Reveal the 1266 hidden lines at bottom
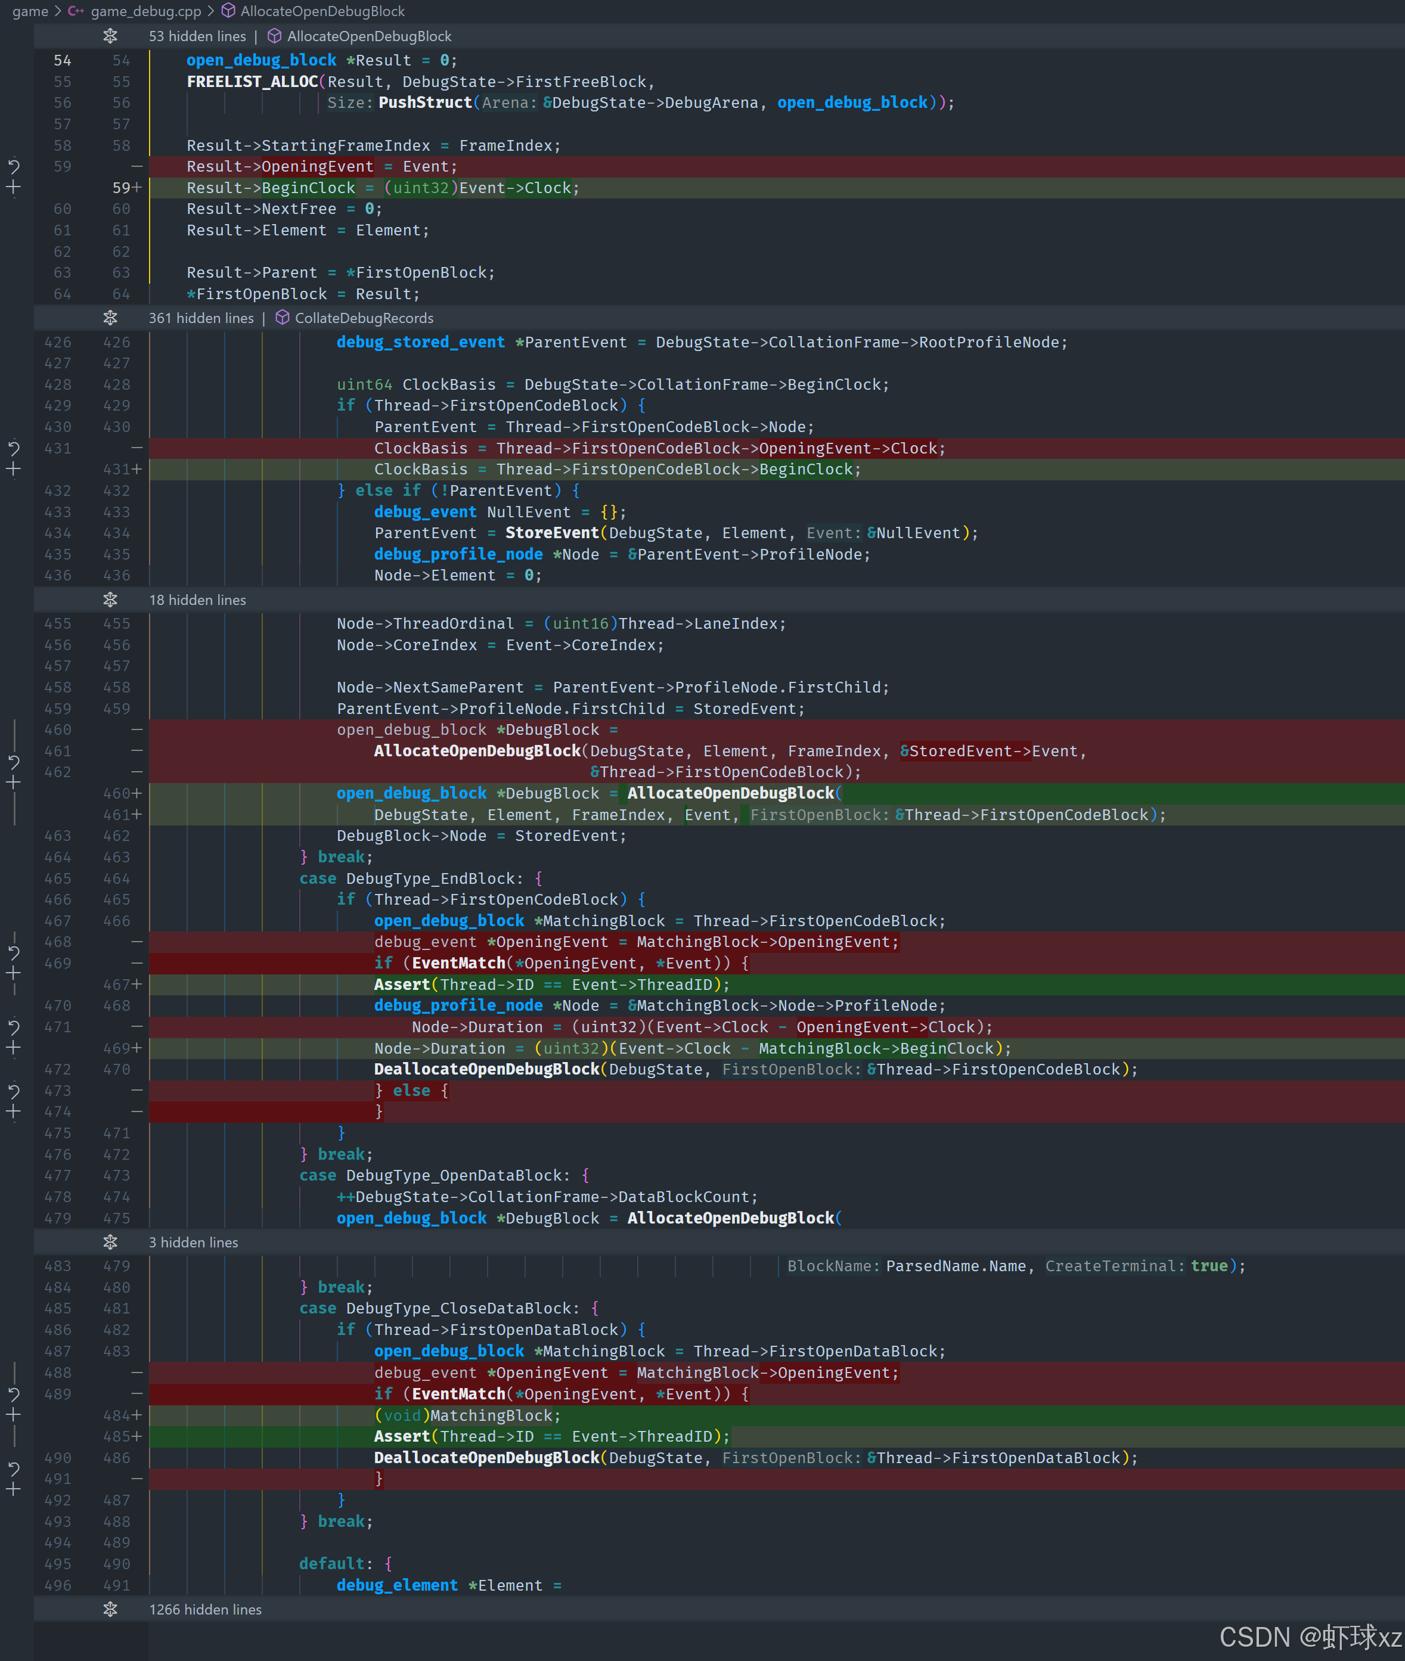The width and height of the screenshot is (1405, 1661). (x=110, y=1609)
